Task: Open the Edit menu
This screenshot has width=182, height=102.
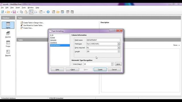Action: point(7,8)
